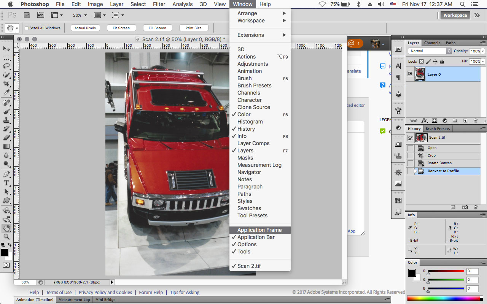Select the Crop state in the History panel
Screen dimensions: 487x304
tap(432, 155)
